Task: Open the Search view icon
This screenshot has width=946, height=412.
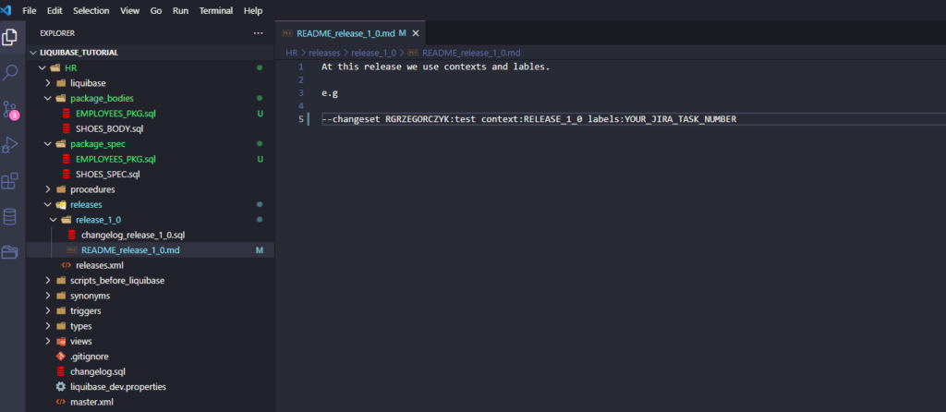Action: [x=9, y=73]
